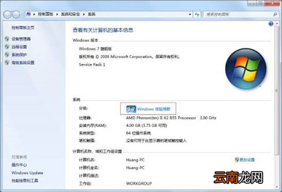Click the WORKGROUP workgroup value
Image resolution: width=282 pixels, height=192 pixels.
click(x=139, y=183)
